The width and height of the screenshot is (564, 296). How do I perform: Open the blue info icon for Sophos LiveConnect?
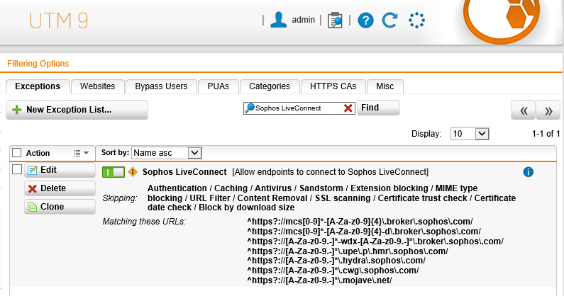528,172
